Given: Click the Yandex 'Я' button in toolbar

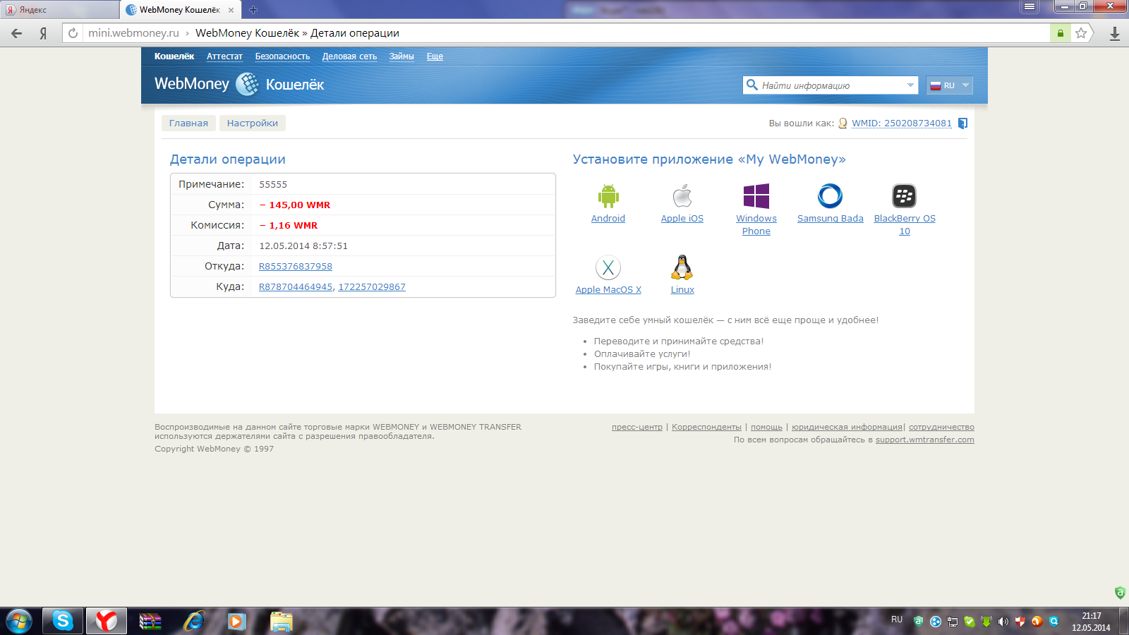Looking at the screenshot, I should tap(43, 33).
